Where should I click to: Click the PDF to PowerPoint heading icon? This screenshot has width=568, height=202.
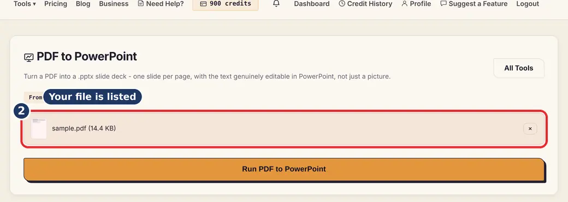tap(28, 57)
